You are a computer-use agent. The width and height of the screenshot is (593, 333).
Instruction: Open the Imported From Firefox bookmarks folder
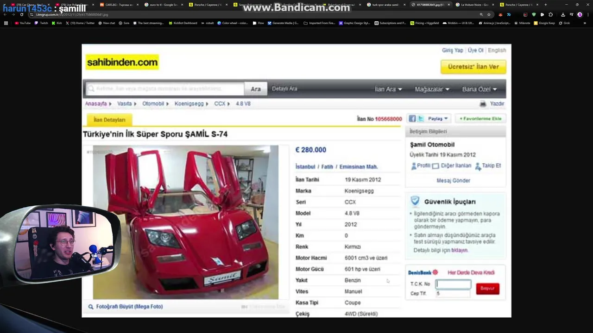click(x=320, y=23)
